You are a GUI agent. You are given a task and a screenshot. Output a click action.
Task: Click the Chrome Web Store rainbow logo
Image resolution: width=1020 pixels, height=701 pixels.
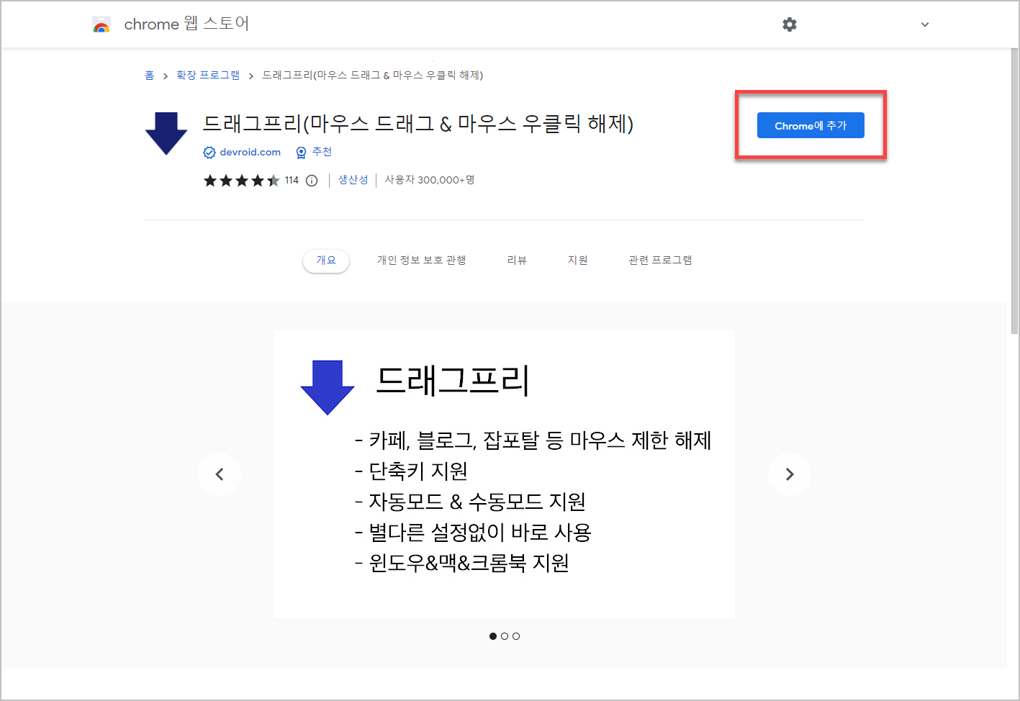click(x=101, y=24)
